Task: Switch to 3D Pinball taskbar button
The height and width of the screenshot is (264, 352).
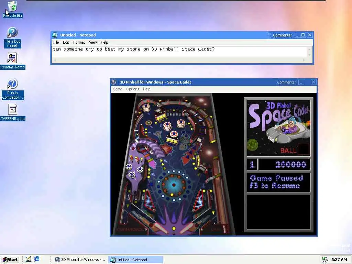Action: coord(80,260)
